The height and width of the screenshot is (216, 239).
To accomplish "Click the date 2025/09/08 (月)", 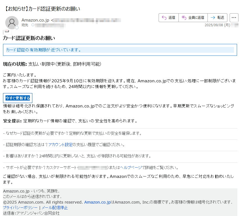I will pos(217,25).
